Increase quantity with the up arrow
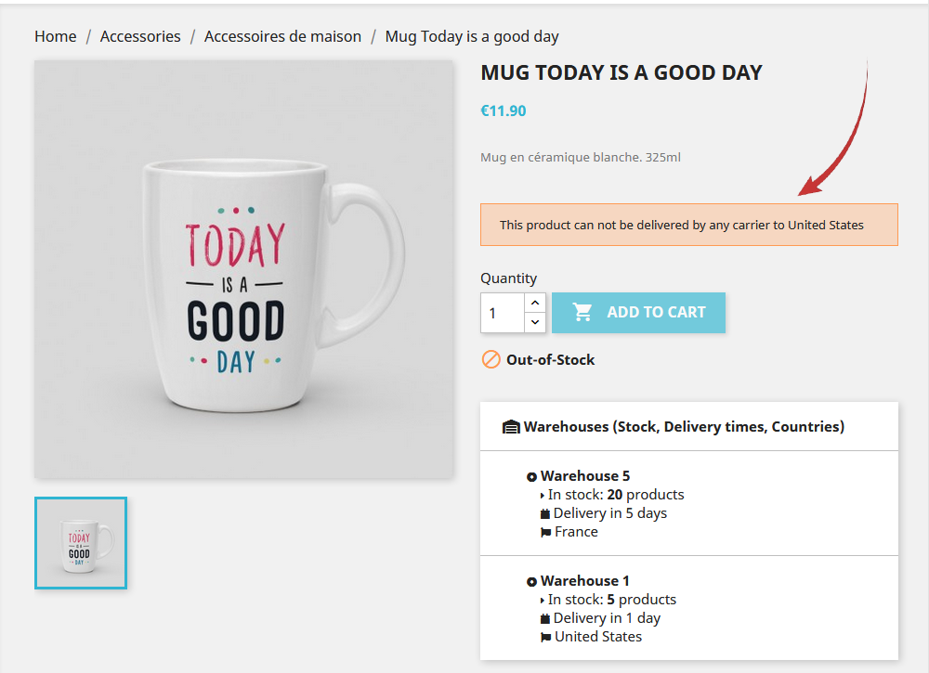This screenshot has height=673, width=929. [x=534, y=303]
